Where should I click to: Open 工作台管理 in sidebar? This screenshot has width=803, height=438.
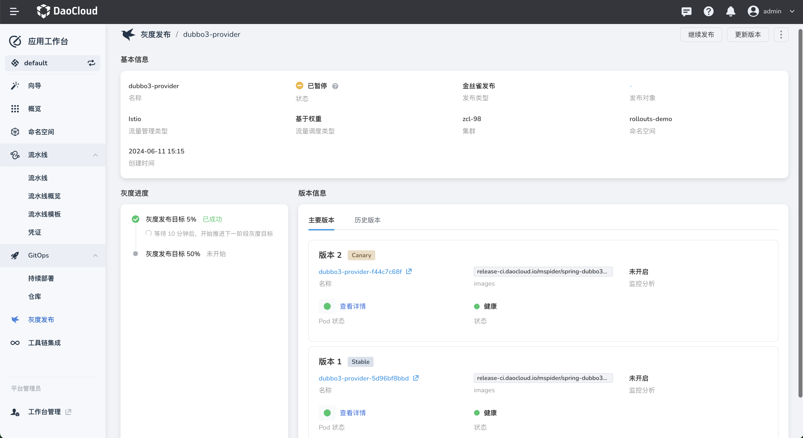click(44, 412)
